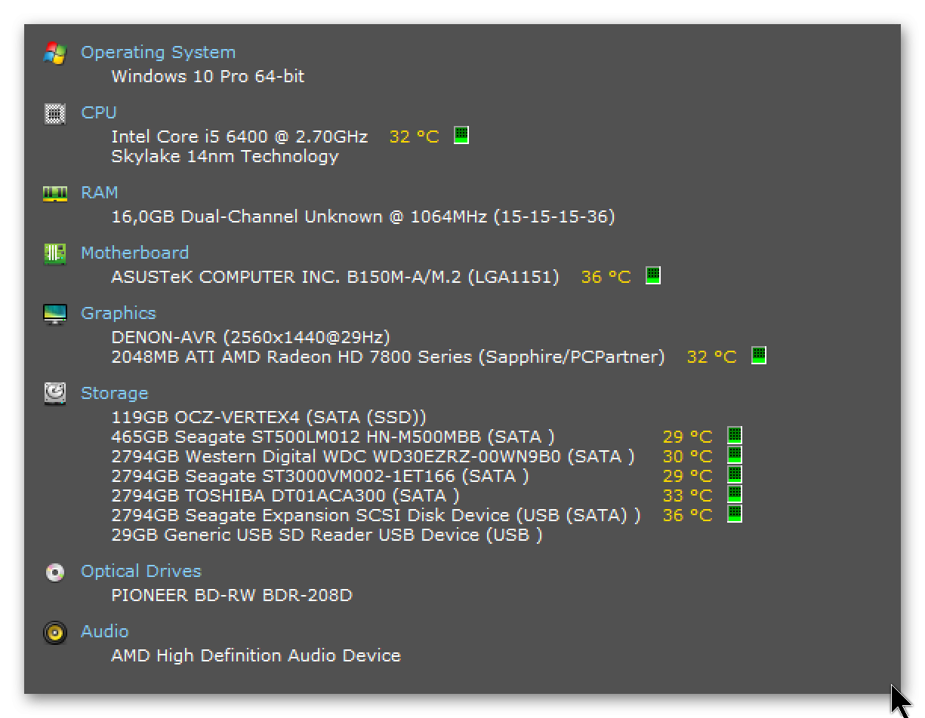Click the Optical Drives disc icon
The width and height of the screenshot is (925, 718).
point(55,572)
